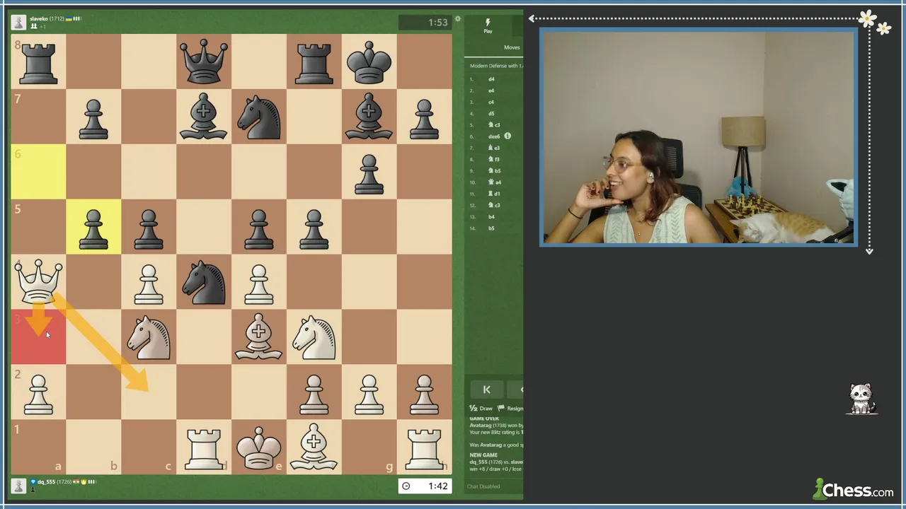
Task: Go to move 10. queen a4 in list
Action: [x=494, y=182]
